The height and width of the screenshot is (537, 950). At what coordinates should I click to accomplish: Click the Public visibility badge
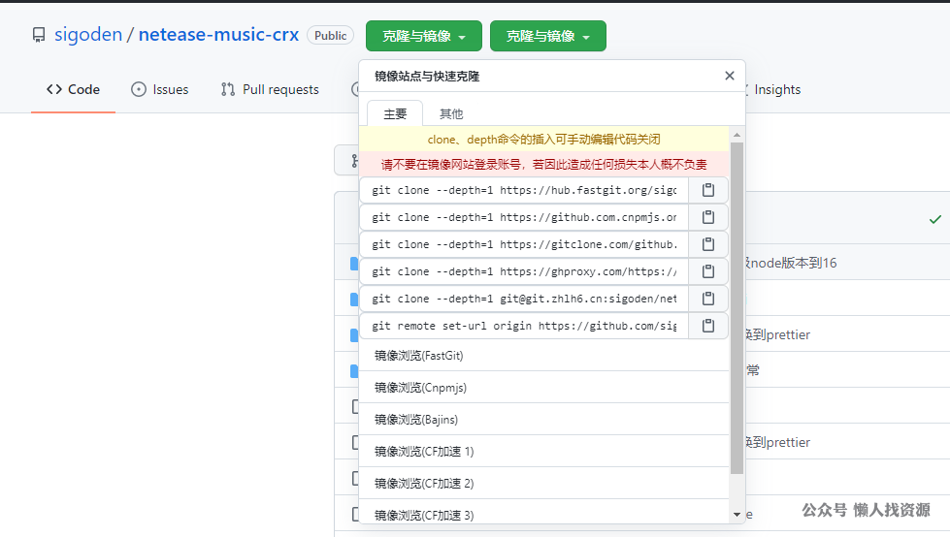330,36
